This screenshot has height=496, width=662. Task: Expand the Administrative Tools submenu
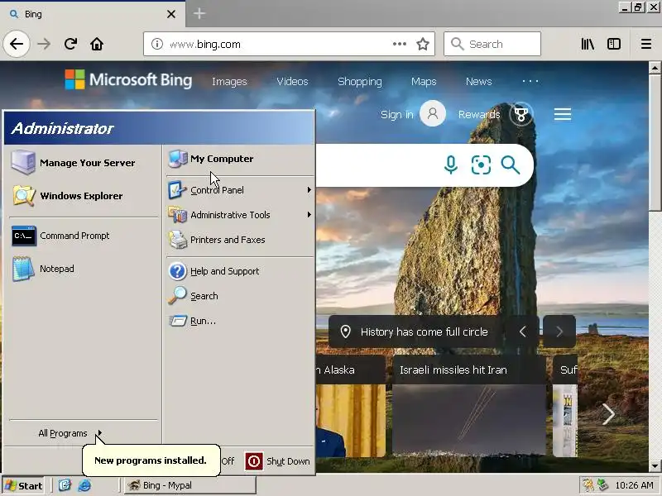pos(240,215)
